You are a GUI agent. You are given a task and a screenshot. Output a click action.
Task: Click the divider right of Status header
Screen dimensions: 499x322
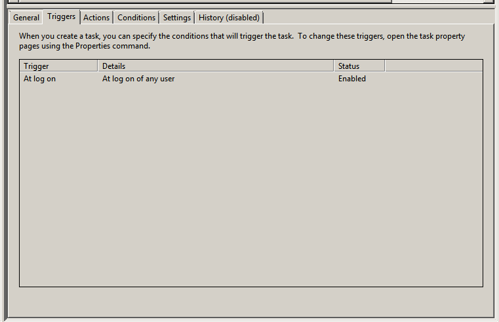pyautogui.click(x=384, y=66)
